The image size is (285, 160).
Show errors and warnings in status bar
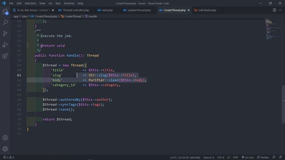tap(8, 157)
